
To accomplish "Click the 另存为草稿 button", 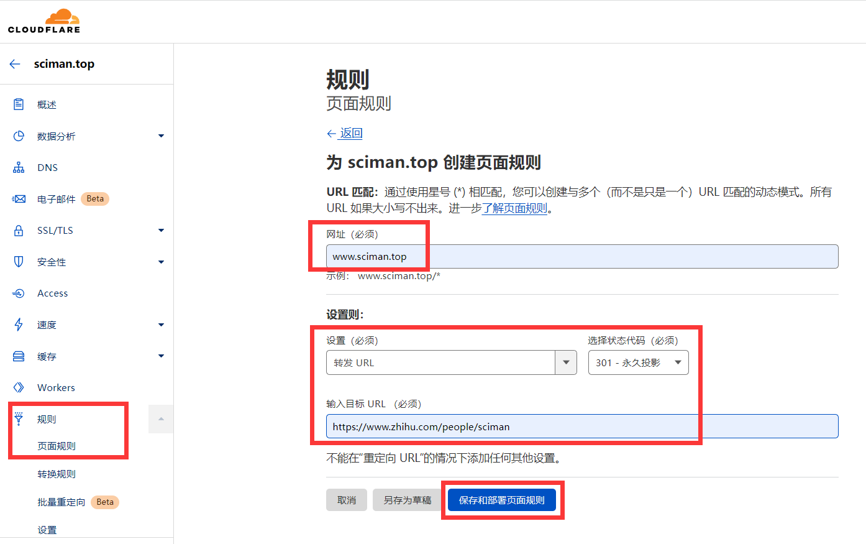I will pos(408,500).
